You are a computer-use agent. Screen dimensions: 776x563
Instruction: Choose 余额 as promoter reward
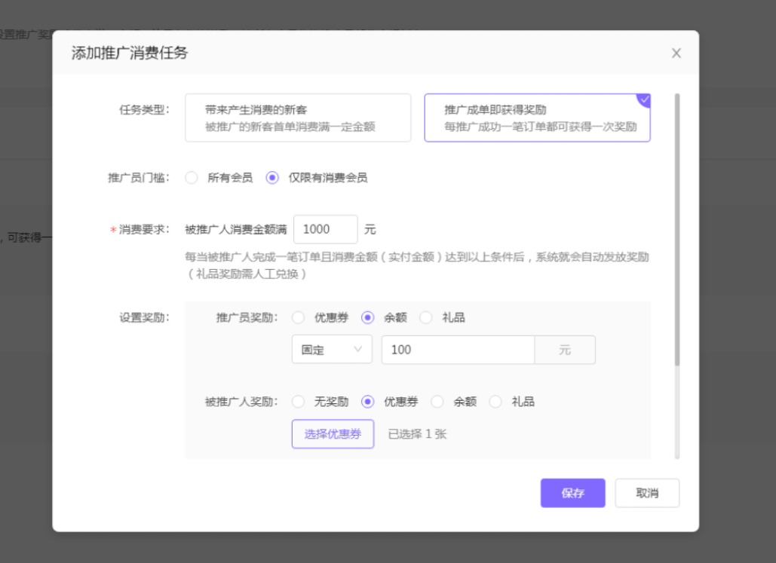click(x=367, y=317)
